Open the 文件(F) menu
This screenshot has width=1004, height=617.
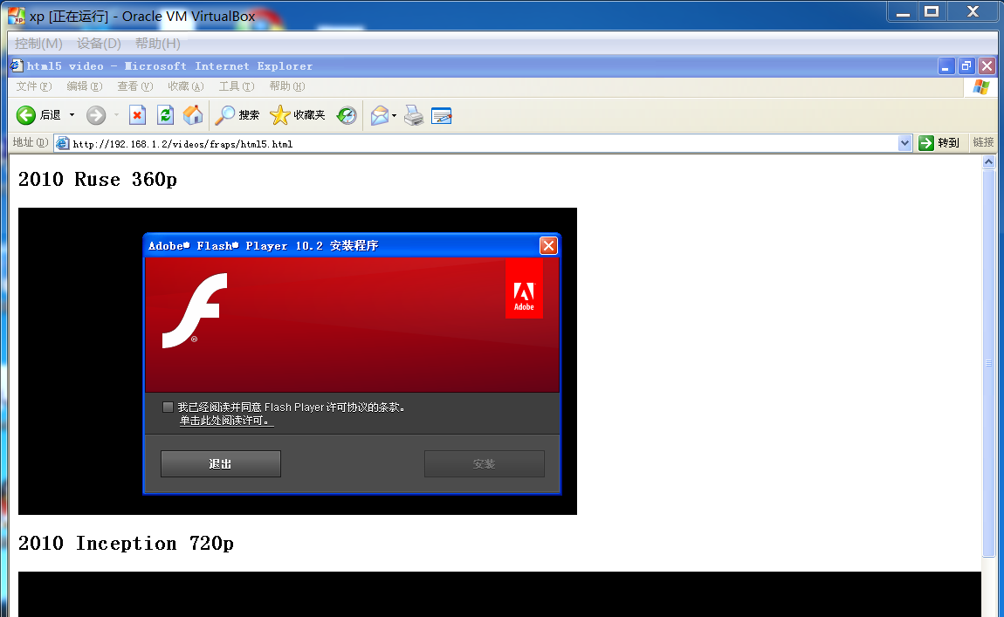click(x=34, y=86)
